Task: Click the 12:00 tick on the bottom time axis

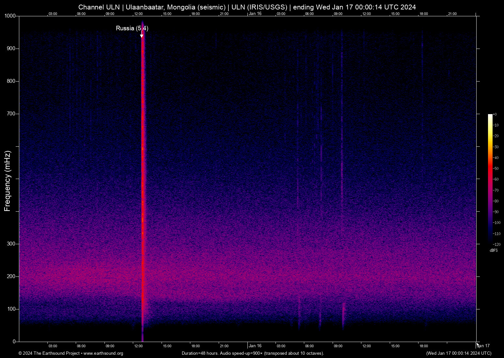Action: (139, 346)
